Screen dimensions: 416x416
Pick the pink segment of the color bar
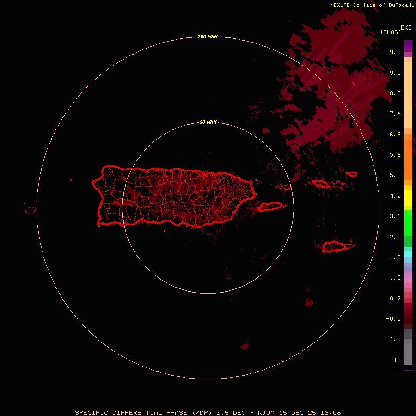pos(408,280)
